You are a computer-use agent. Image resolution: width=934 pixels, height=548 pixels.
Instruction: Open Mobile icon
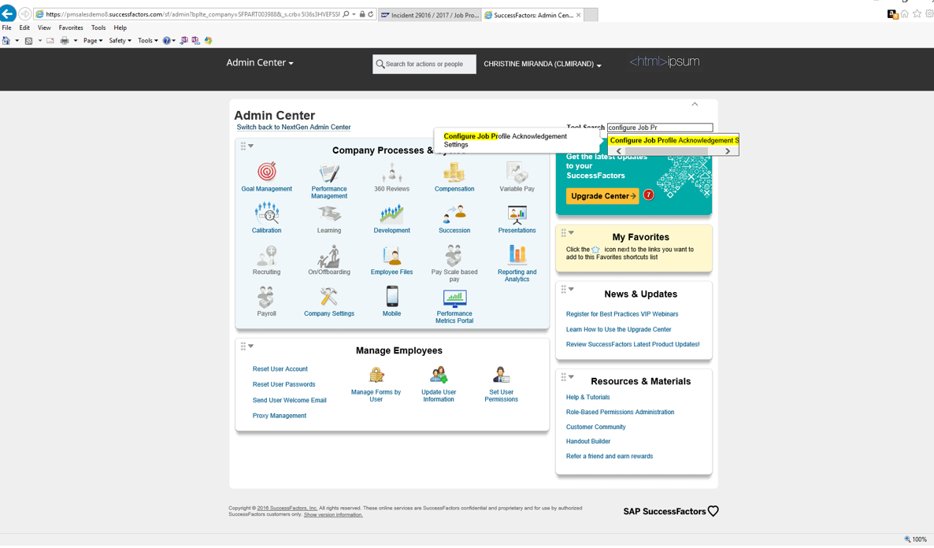[x=391, y=296]
